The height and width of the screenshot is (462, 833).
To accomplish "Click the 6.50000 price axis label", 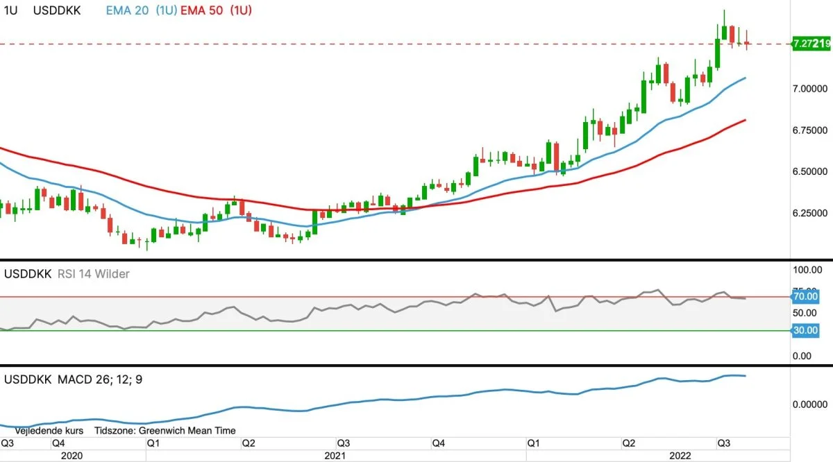I will click(811, 171).
